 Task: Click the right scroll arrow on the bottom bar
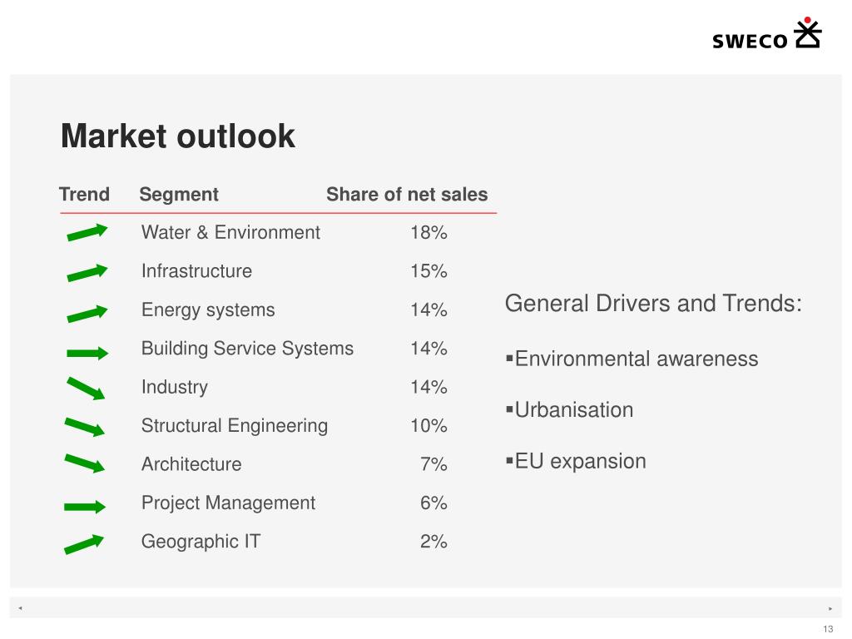[830, 608]
